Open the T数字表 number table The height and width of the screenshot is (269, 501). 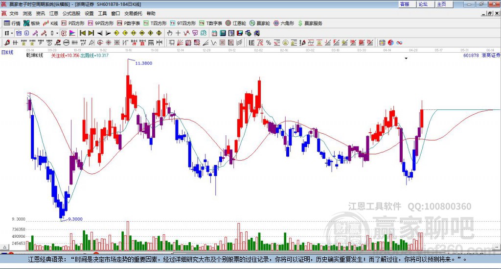210,23
